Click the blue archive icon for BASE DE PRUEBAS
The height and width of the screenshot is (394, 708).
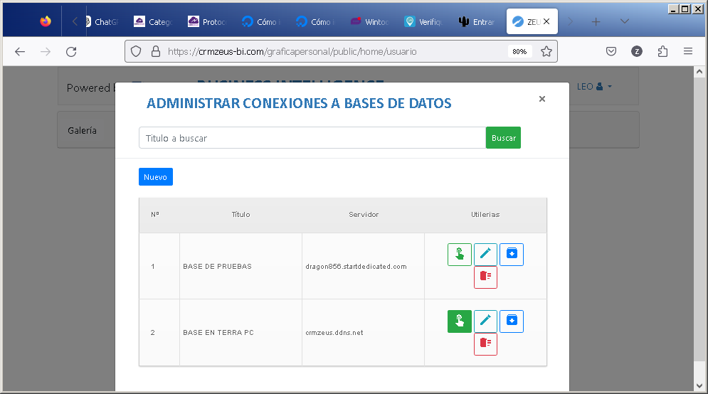[x=511, y=255]
